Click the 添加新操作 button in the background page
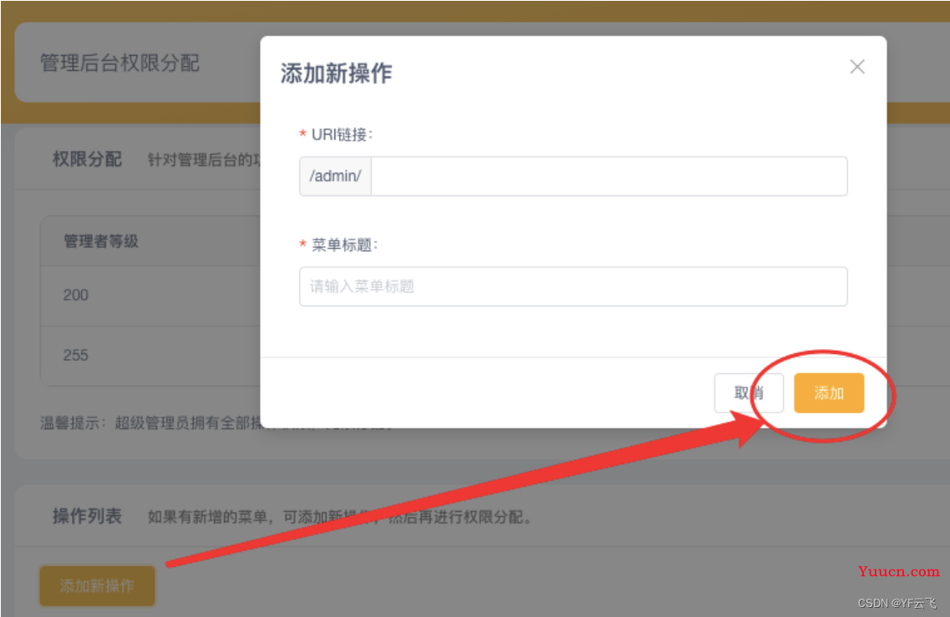 point(97,585)
